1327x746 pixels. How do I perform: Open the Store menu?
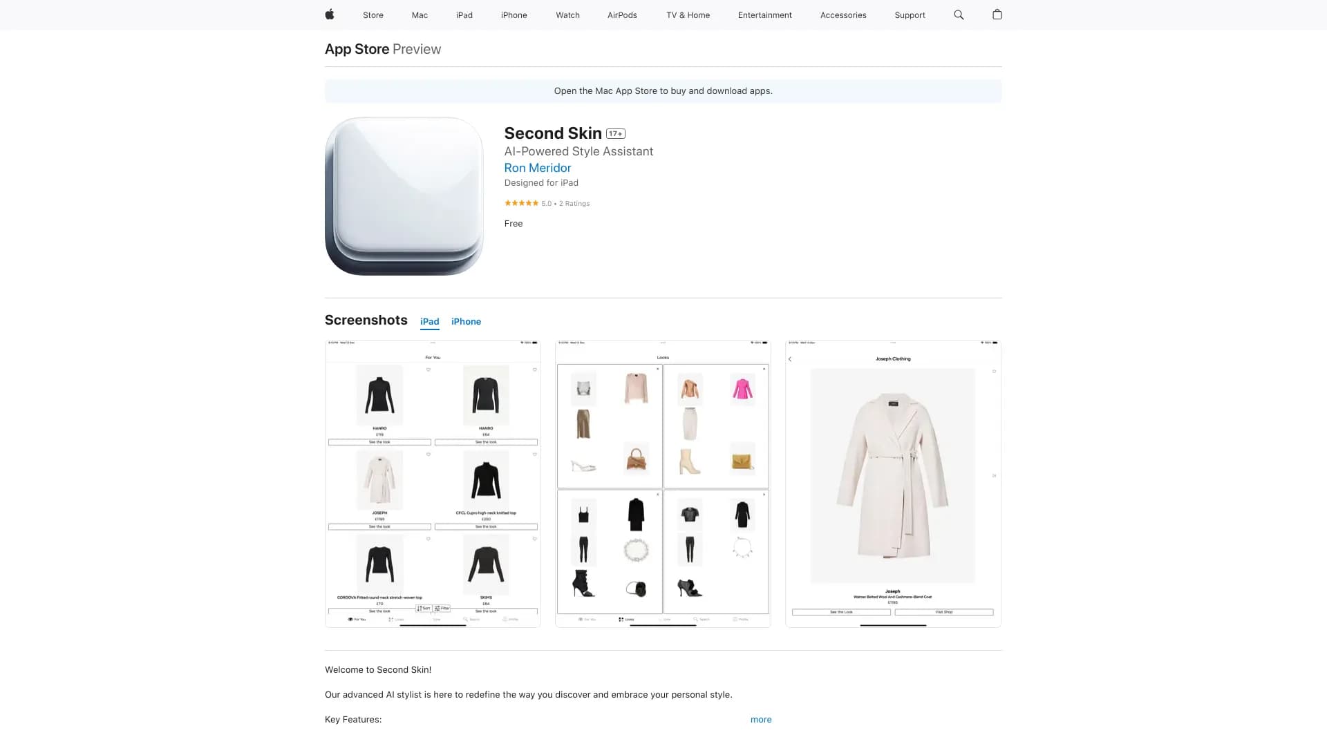pos(373,15)
